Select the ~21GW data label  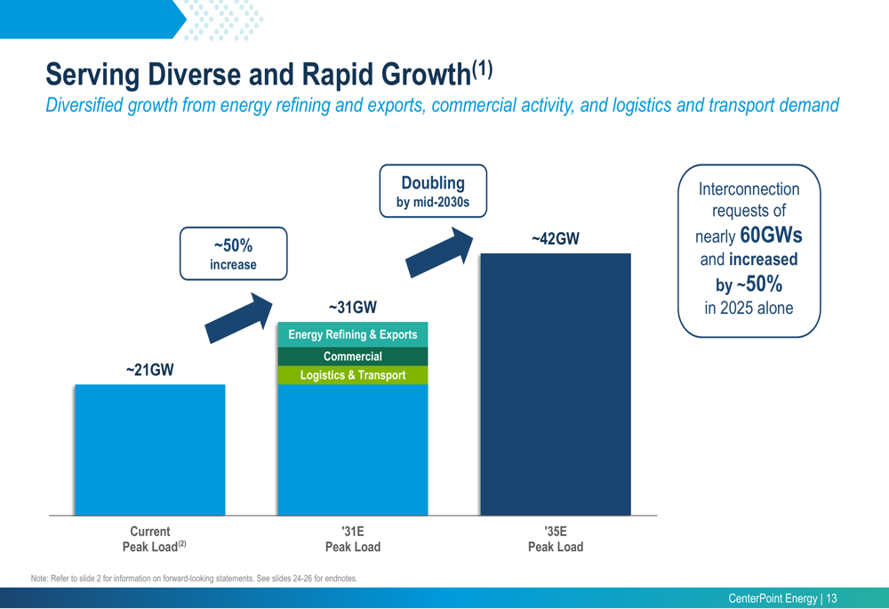[149, 370]
